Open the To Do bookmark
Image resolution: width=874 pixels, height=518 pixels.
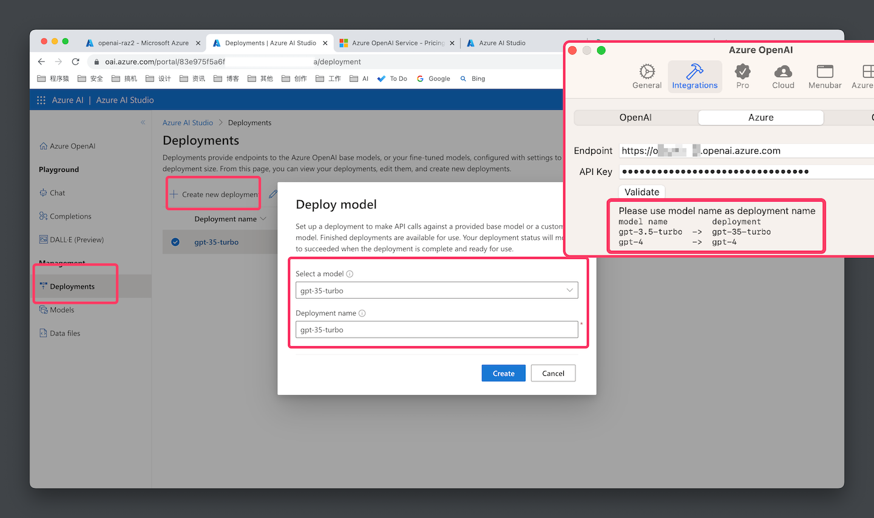click(x=392, y=78)
